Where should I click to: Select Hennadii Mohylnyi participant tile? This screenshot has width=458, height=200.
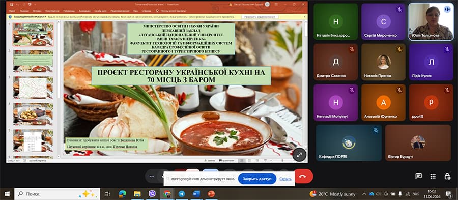[x=336, y=103]
